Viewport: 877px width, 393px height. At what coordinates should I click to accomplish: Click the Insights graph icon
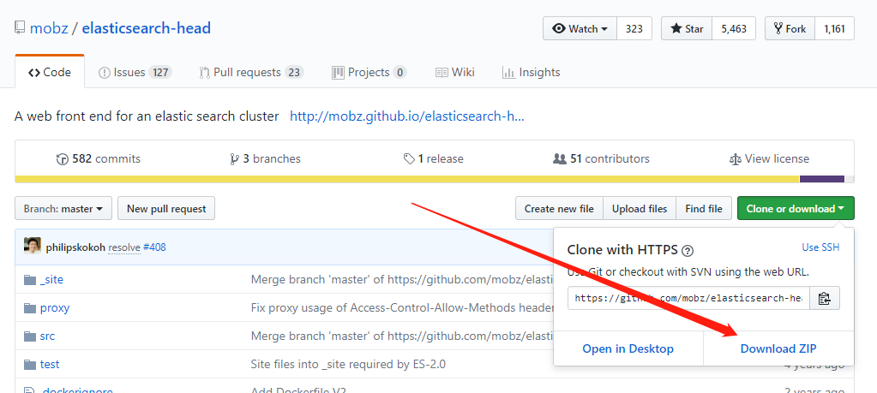pos(508,73)
